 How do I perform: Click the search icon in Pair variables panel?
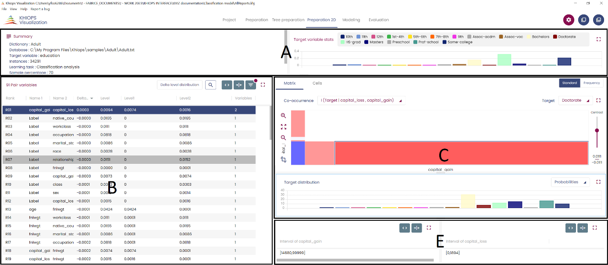coord(210,85)
